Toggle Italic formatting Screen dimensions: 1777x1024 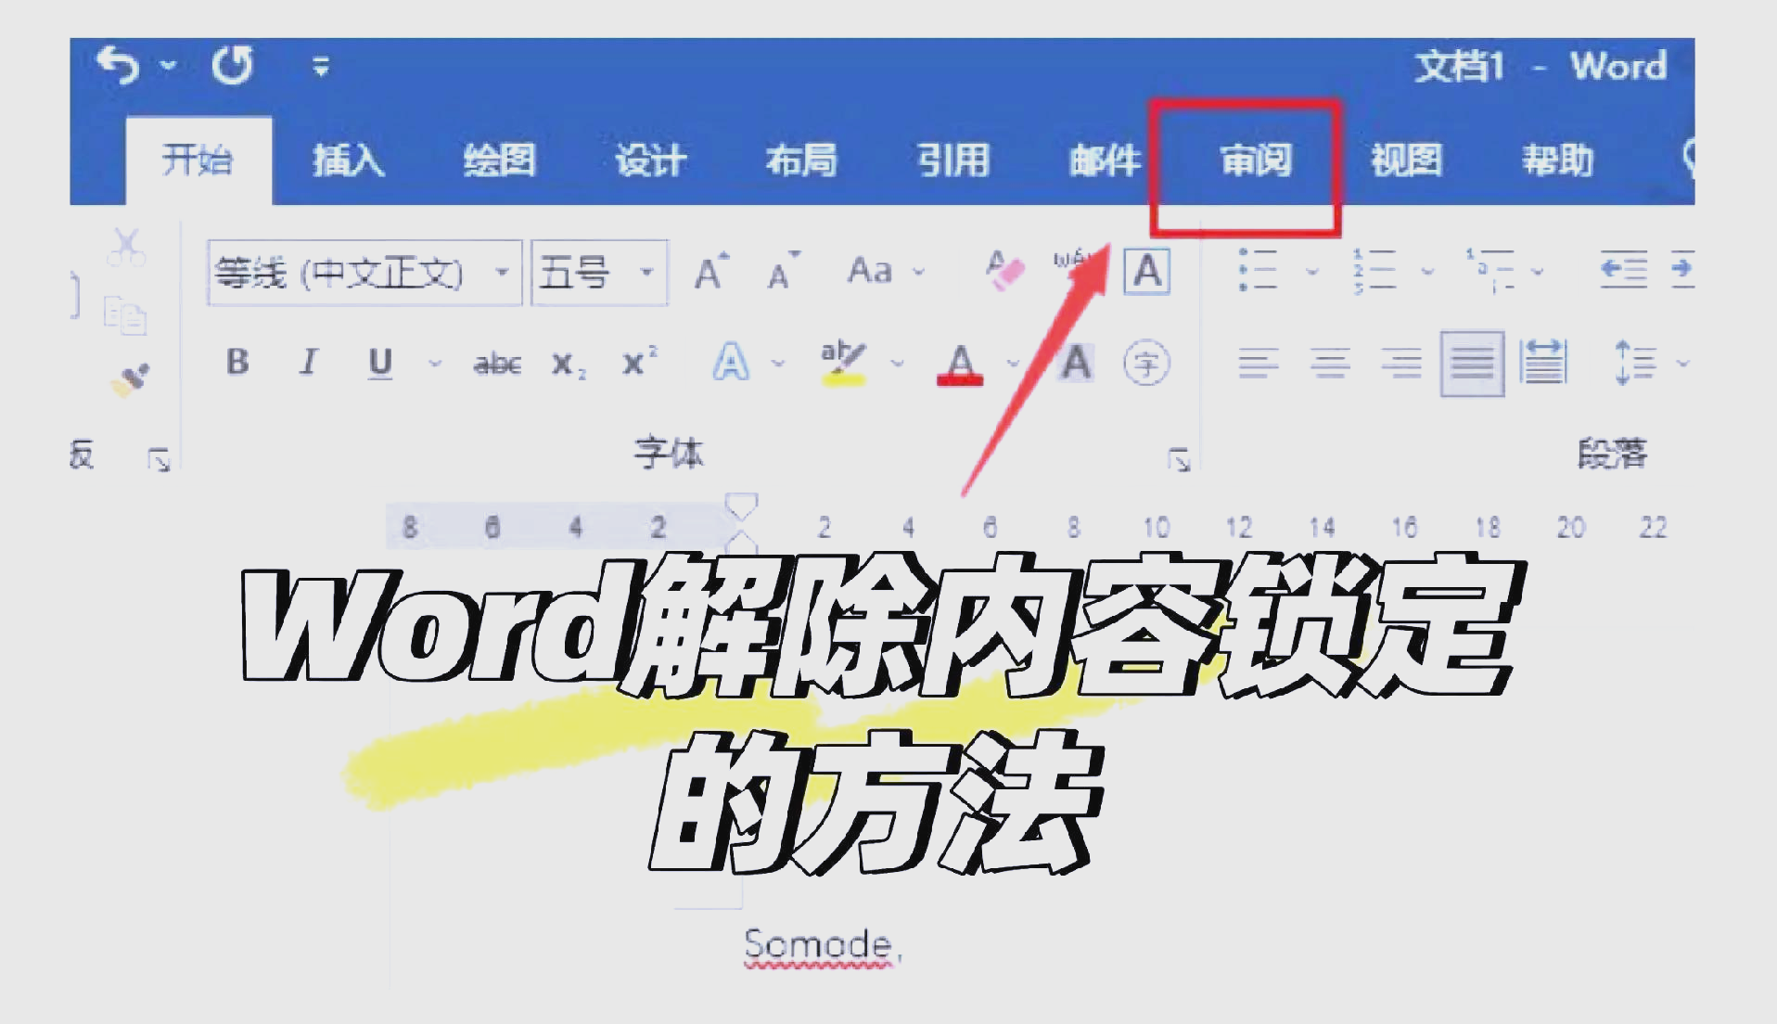point(309,361)
